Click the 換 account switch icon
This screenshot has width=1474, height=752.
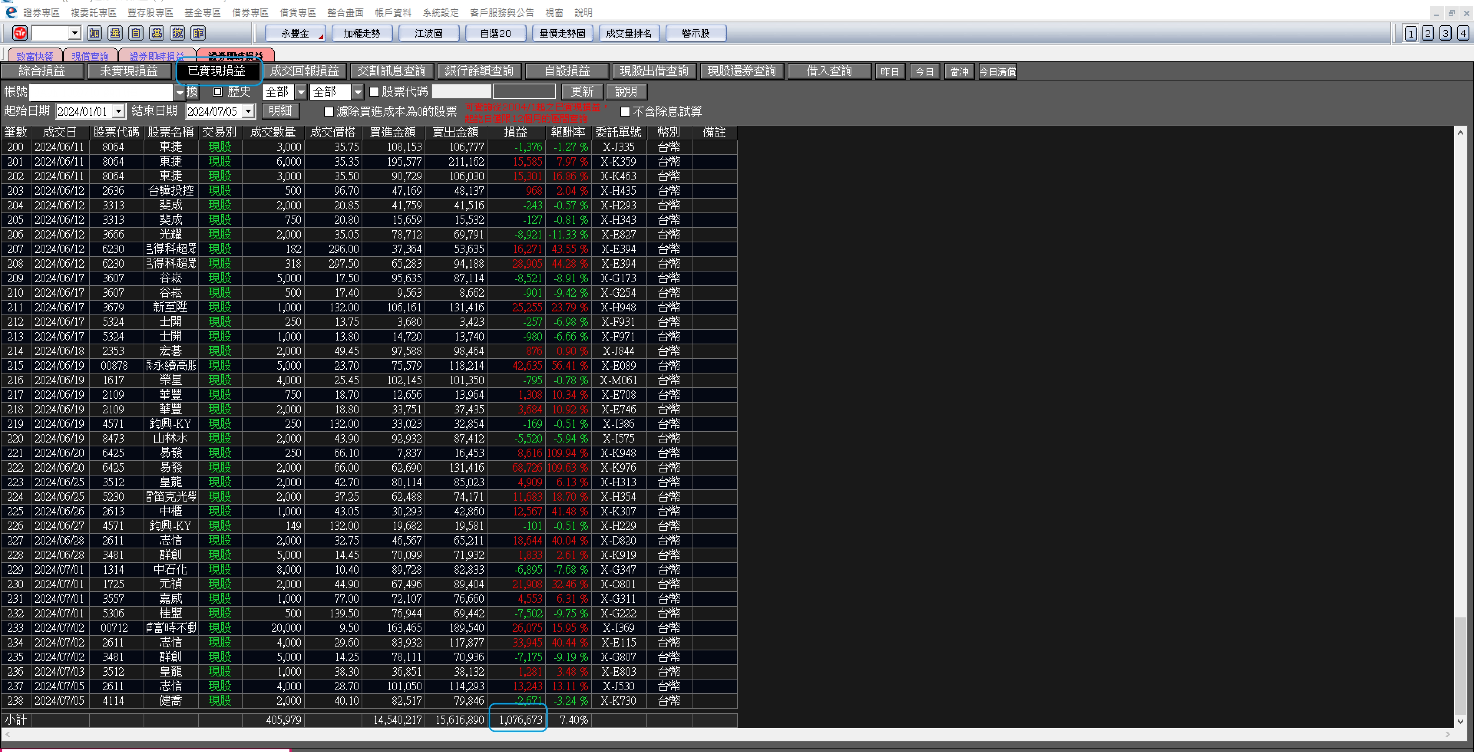pos(192,91)
